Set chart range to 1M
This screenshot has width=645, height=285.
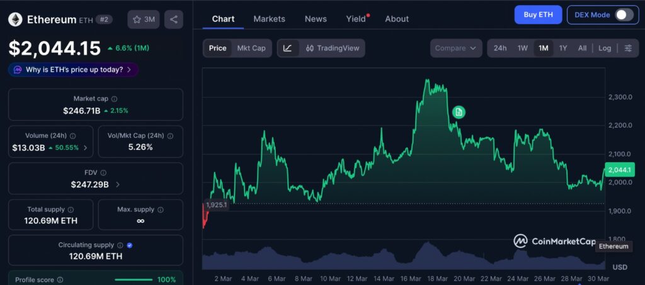click(x=544, y=48)
